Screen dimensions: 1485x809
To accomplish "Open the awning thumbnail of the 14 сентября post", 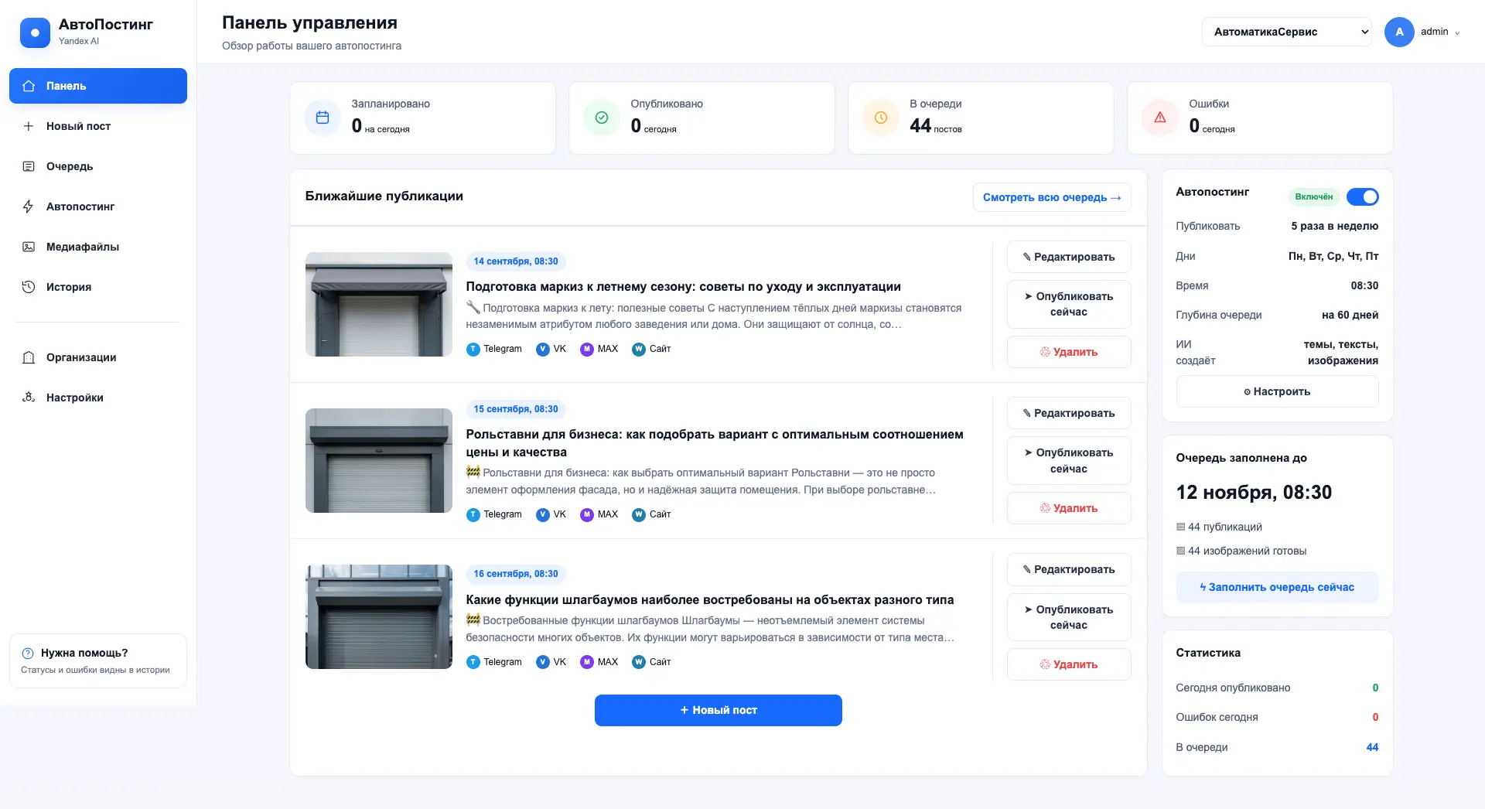I will 379,305.
